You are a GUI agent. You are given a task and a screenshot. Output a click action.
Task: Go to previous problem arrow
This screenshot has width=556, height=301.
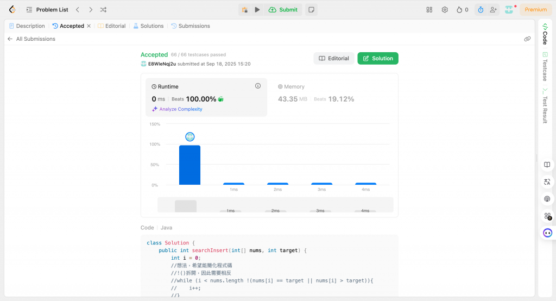click(x=78, y=10)
